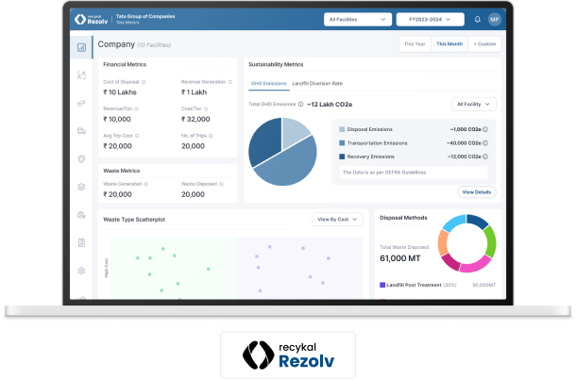Click the Recovery Emissions color swatch
This screenshot has height=379, width=576.
[x=342, y=157]
